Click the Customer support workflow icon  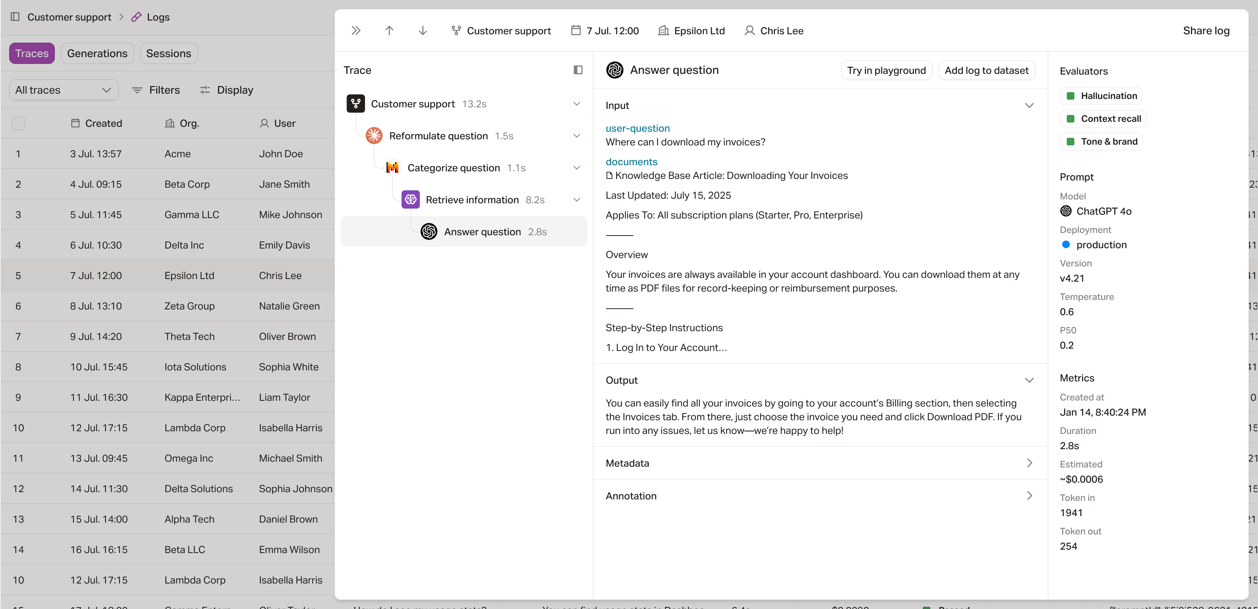tap(355, 104)
